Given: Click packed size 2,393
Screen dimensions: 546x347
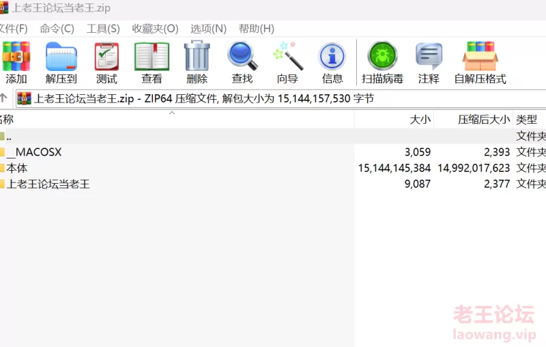Looking at the screenshot, I should coord(497,152).
